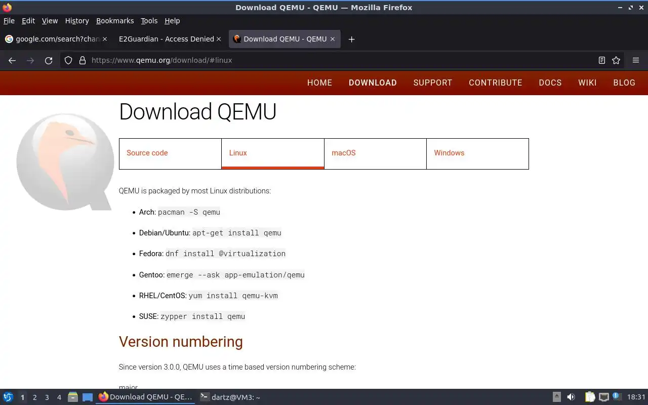Open update notifier tray icon

(617, 396)
